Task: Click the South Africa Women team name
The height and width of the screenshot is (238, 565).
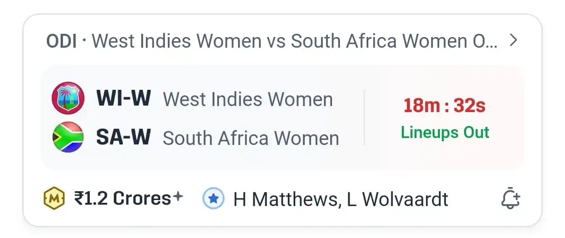Action: click(x=251, y=138)
